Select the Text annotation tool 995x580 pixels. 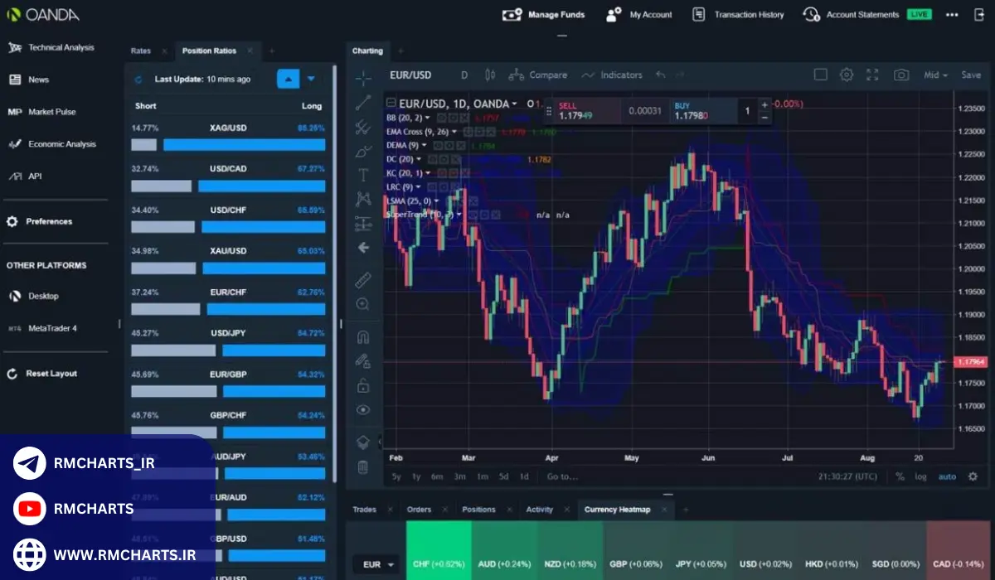362,175
